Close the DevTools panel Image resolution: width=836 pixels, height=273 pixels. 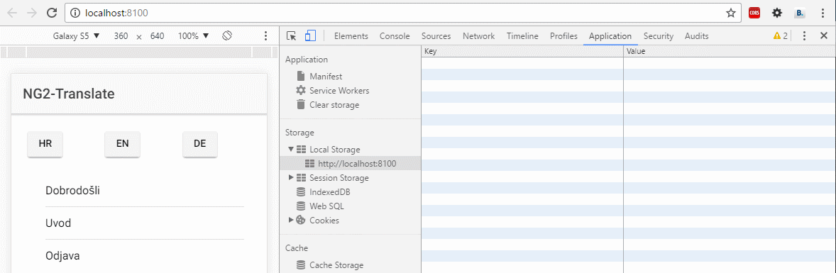pyautogui.click(x=823, y=35)
